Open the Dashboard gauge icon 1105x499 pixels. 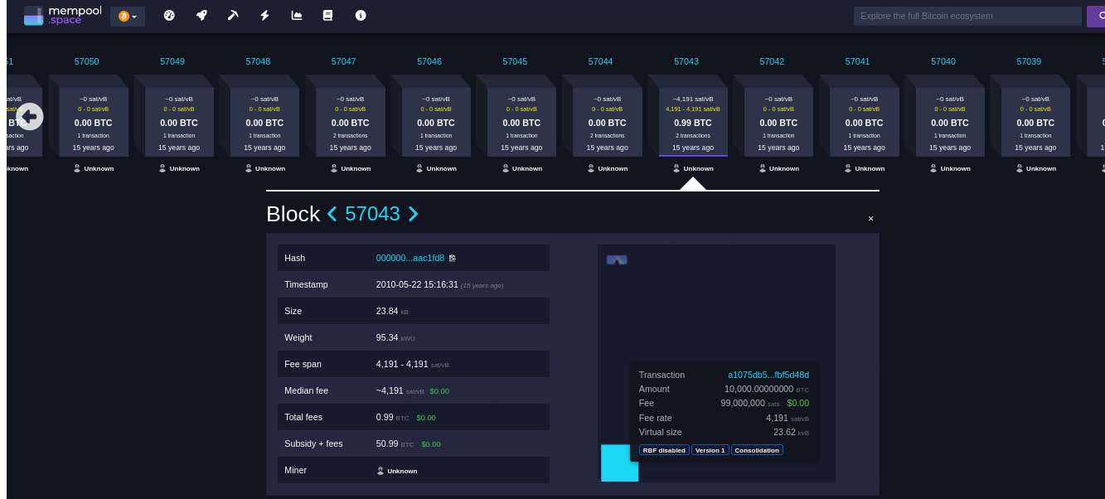click(x=169, y=16)
